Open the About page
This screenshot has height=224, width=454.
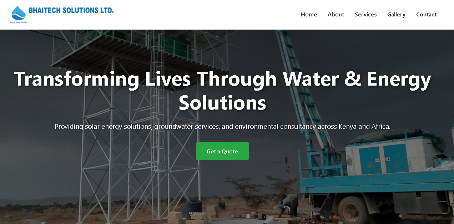pos(336,15)
